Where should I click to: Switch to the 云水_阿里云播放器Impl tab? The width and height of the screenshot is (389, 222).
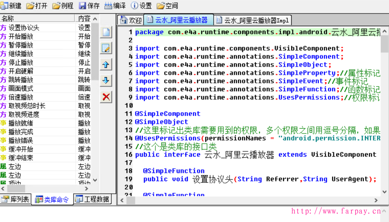point(252,20)
